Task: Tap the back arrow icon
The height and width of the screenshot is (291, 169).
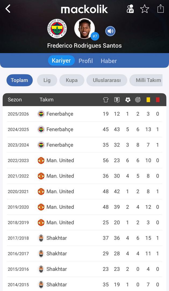Action: click(8, 9)
